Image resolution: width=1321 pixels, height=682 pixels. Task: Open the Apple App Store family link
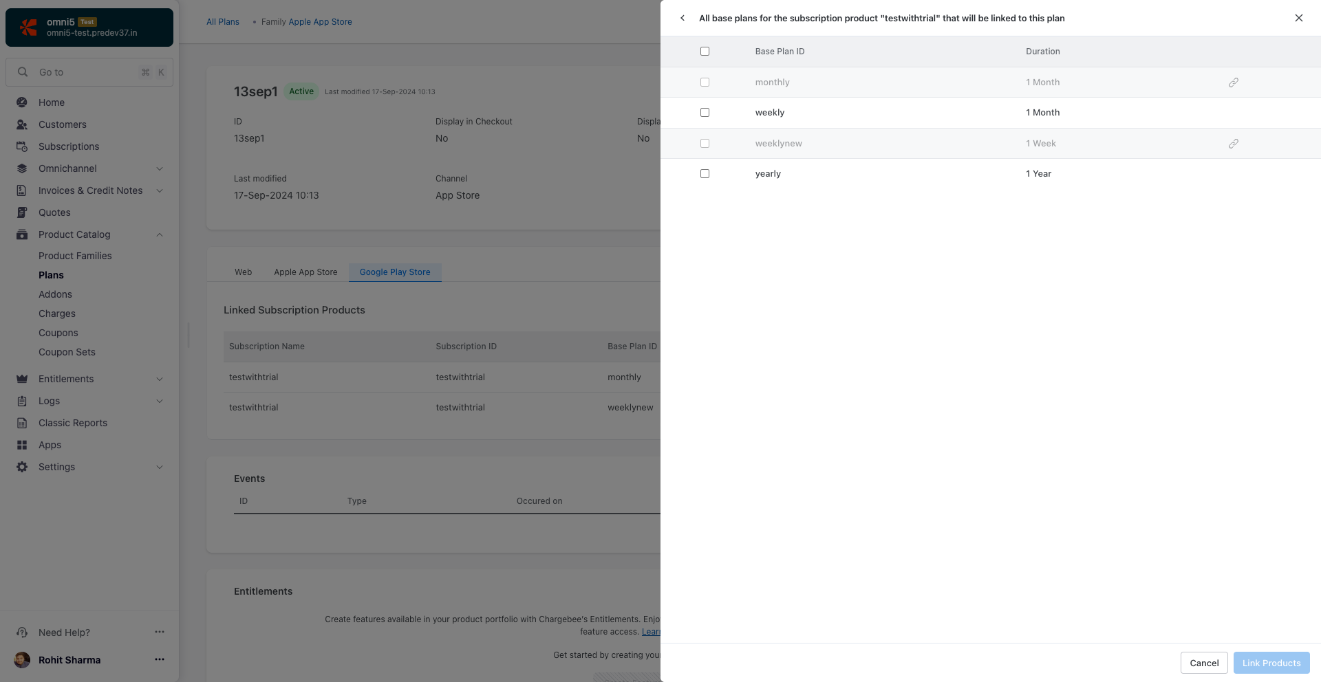[x=320, y=22]
